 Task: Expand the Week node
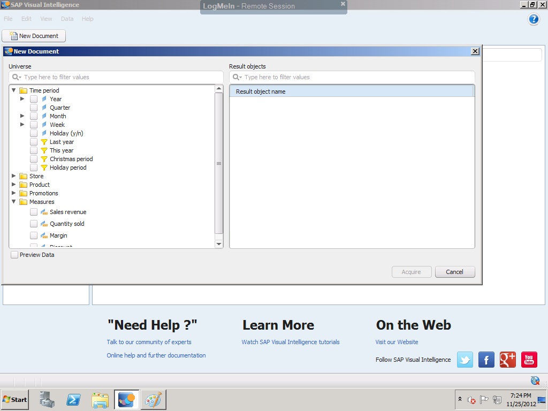point(22,124)
